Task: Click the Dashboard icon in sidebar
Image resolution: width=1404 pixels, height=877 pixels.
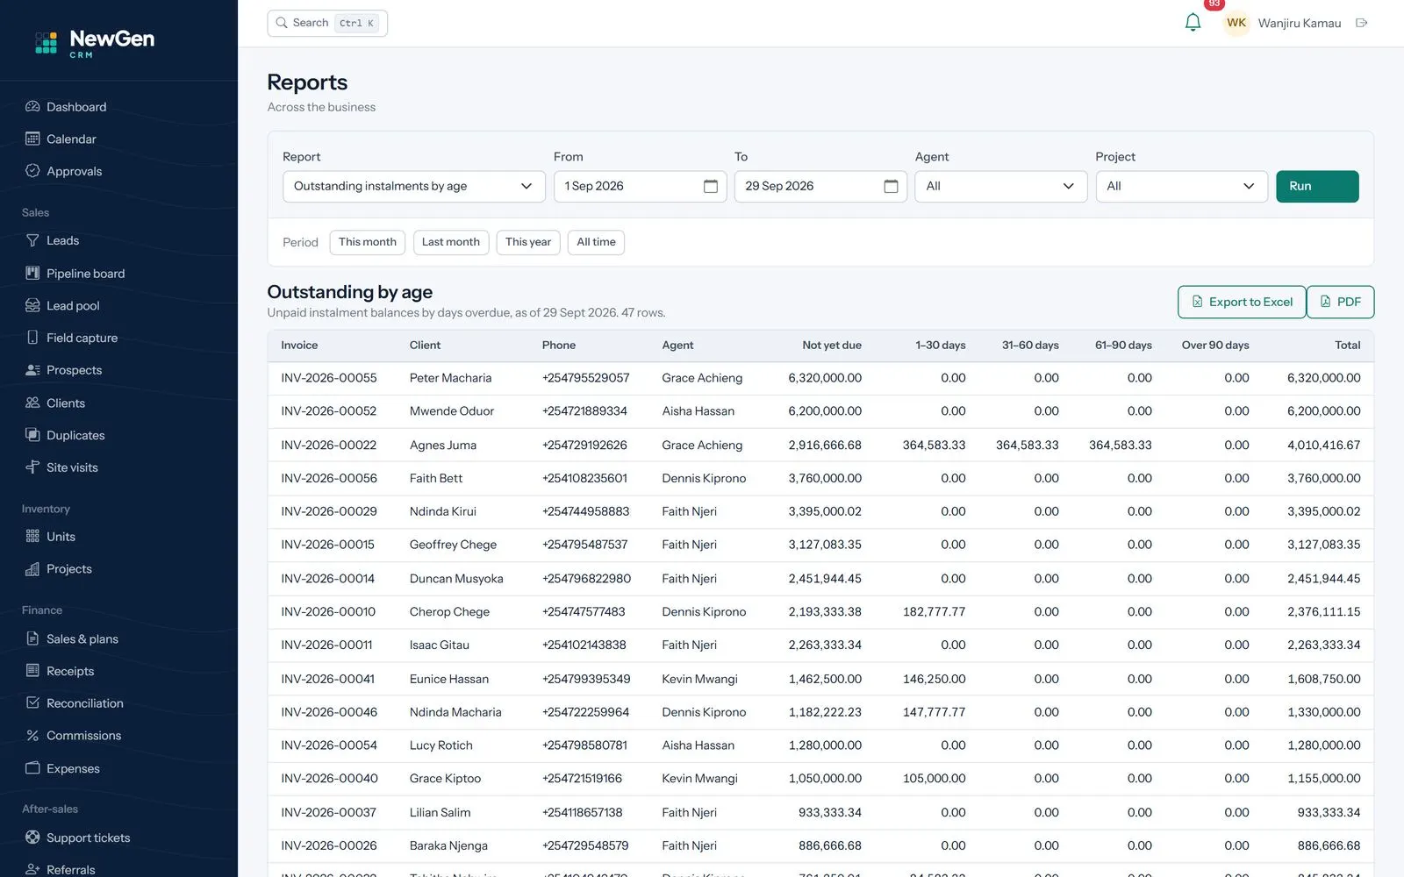Action: (32, 106)
